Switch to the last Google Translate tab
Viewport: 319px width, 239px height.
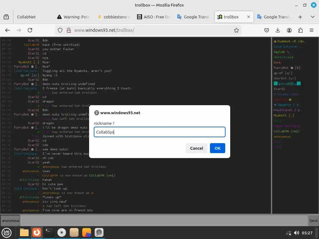(x=273, y=17)
